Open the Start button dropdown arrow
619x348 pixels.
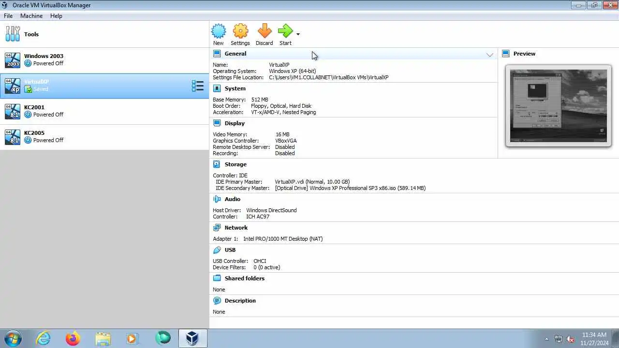click(298, 34)
